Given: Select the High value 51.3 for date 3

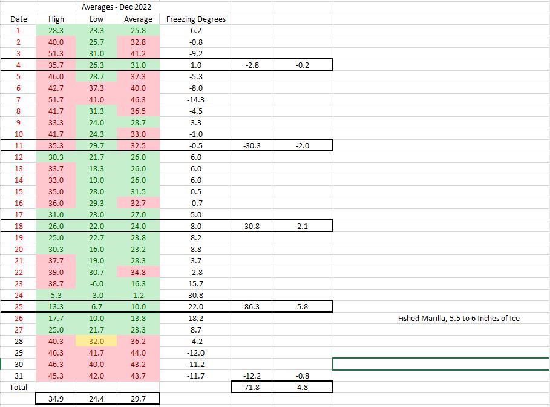Looking at the screenshot, I should [x=56, y=53].
